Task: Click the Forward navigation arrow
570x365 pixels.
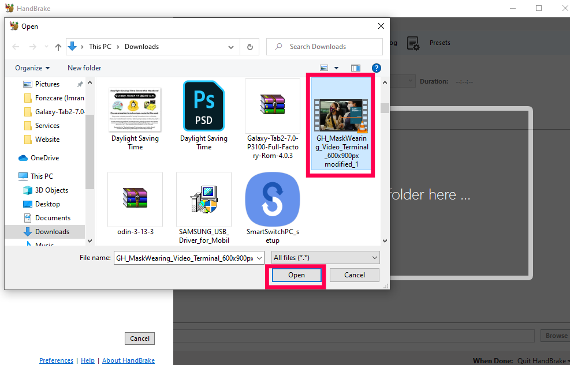Action: coord(33,47)
